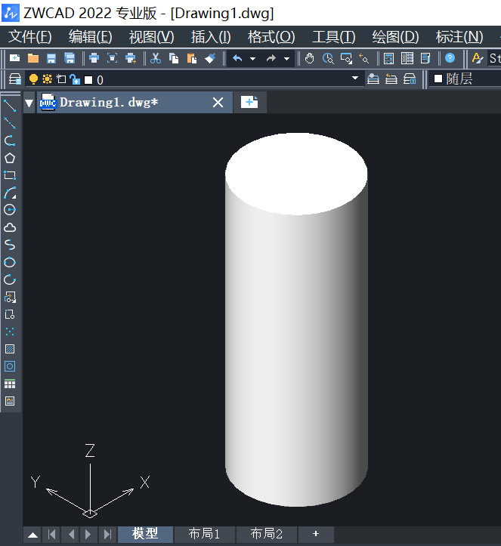Open the Properties panel icon

pos(425,58)
